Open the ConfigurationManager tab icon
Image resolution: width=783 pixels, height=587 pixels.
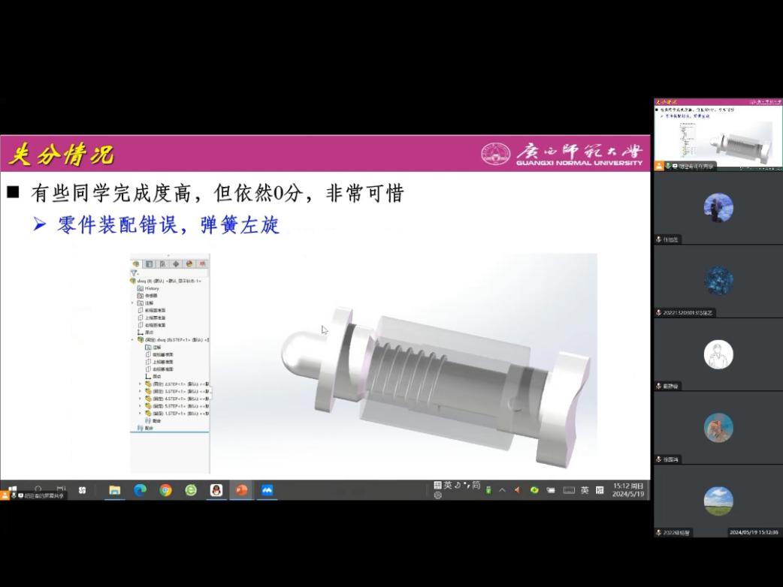coord(162,264)
